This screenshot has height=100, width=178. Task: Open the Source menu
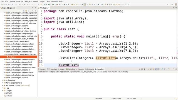click(12, 1)
